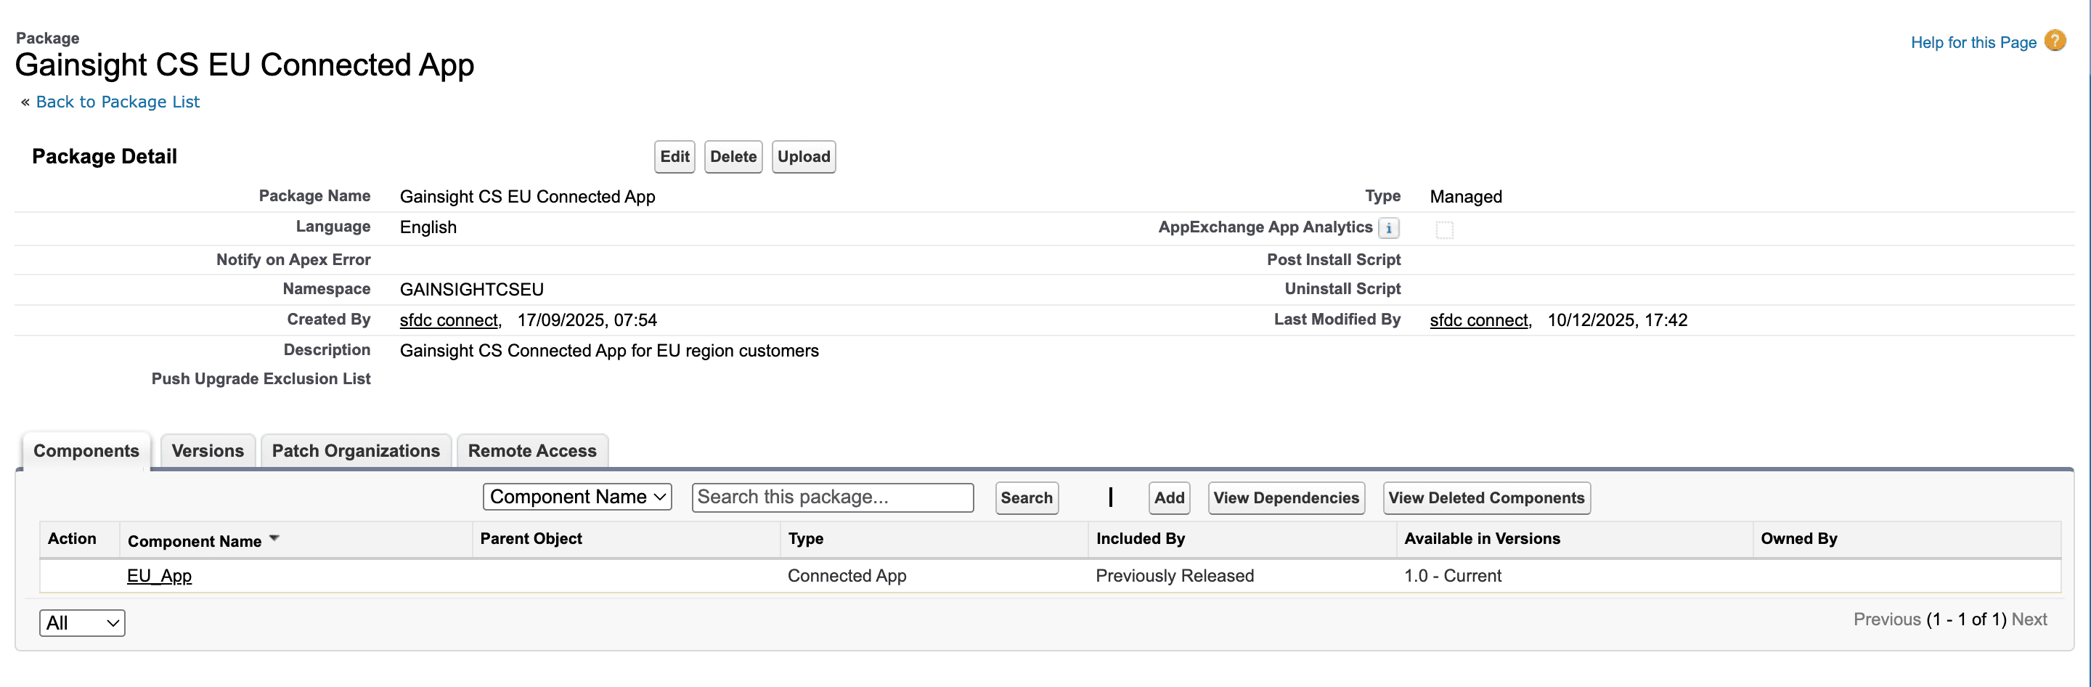Switch to the Versions tab

[x=207, y=451]
